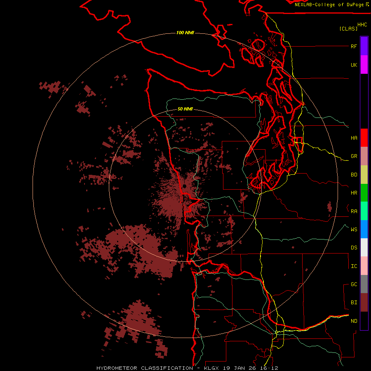The width and height of the screenshot is (371, 371).
Task: Click the DS white legend swatch
Action: pos(364,247)
